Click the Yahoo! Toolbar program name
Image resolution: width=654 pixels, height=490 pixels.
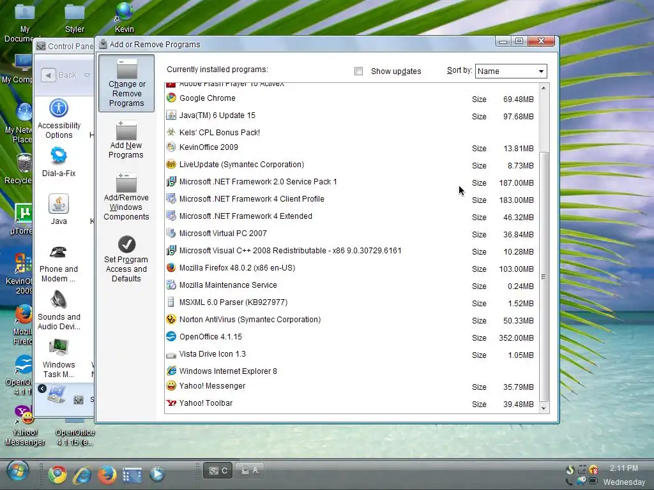tap(206, 403)
